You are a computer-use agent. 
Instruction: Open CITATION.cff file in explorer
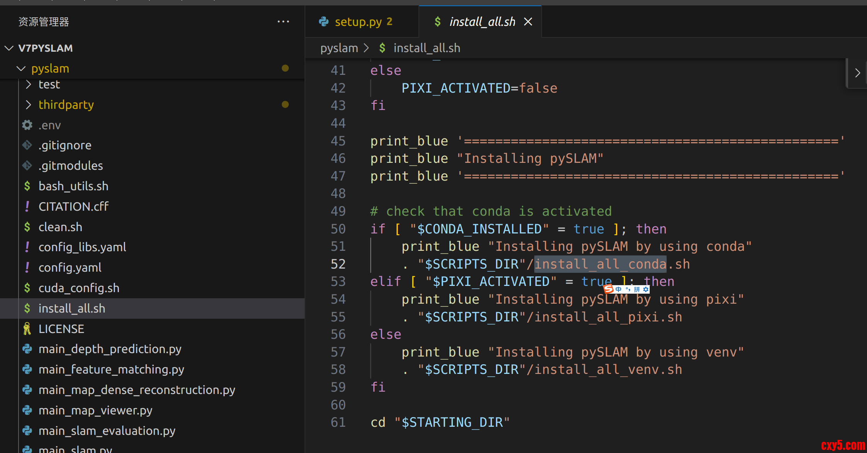(73, 207)
